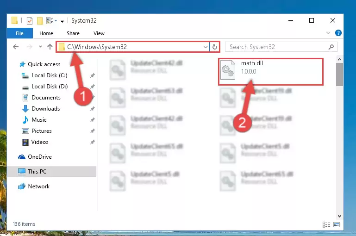Go forward with the Forward arrow
This screenshot has height=236, width=356.
coord(29,47)
